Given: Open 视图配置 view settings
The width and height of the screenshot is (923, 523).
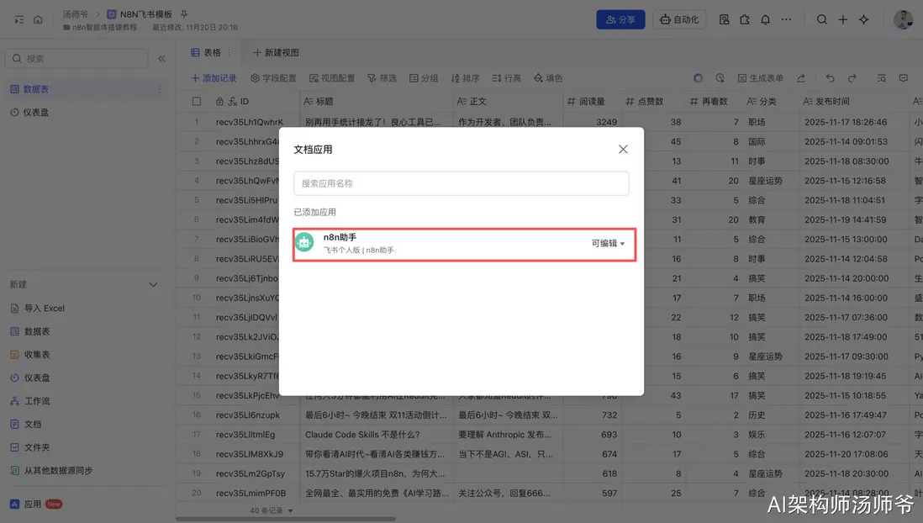Looking at the screenshot, I should (332, 77).
